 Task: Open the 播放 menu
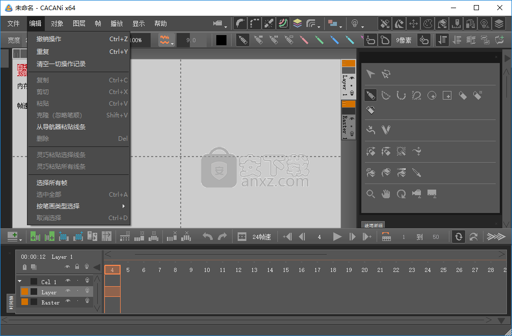coord(117,23)
